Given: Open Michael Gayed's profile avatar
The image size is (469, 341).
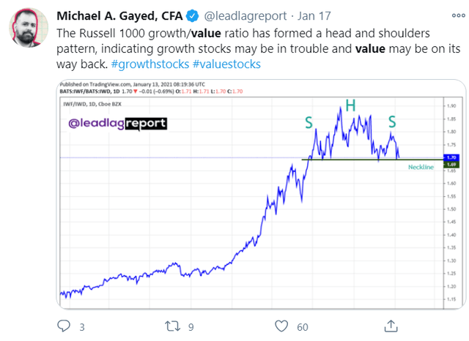Looking at the screenshot, I should click(29, 28).
